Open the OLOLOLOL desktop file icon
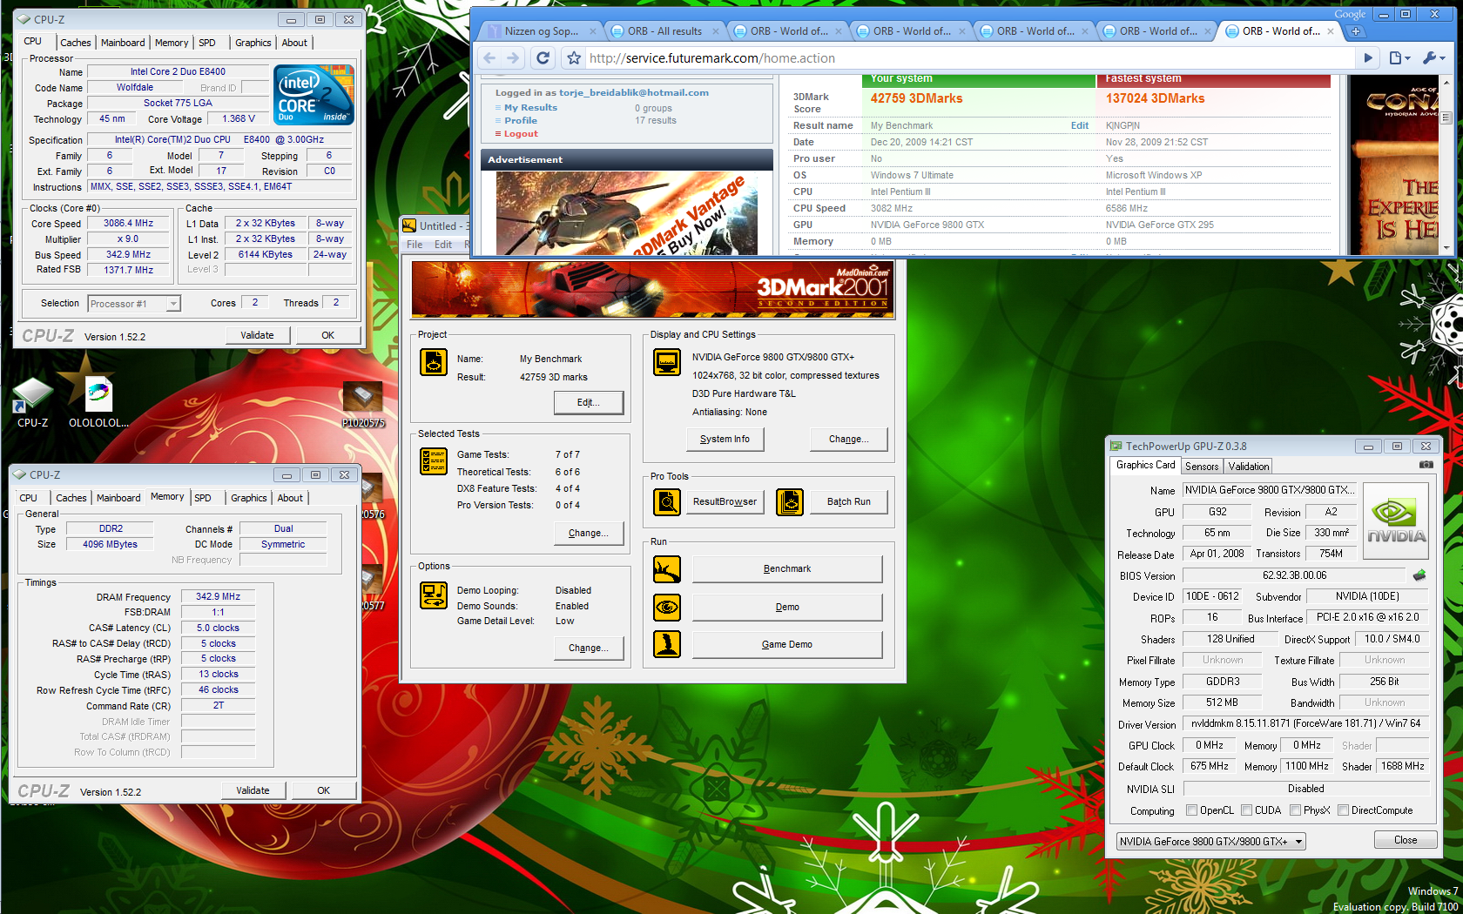Screen dimensions: 1463x914 point(98,402)
